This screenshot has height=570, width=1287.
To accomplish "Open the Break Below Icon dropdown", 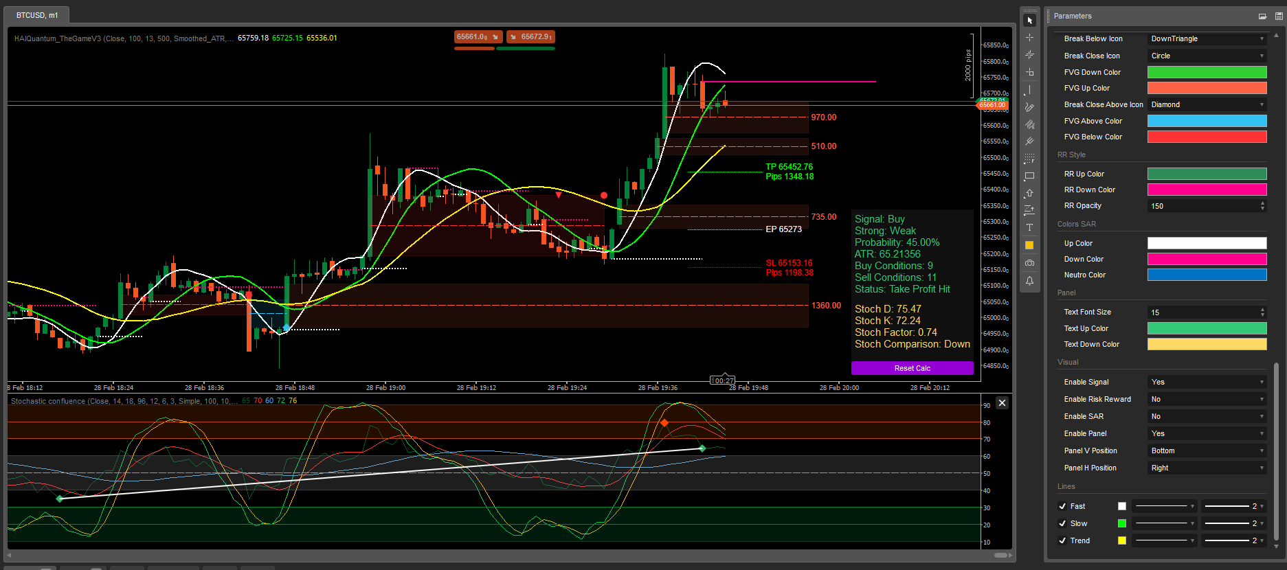I will point(1207,39).
